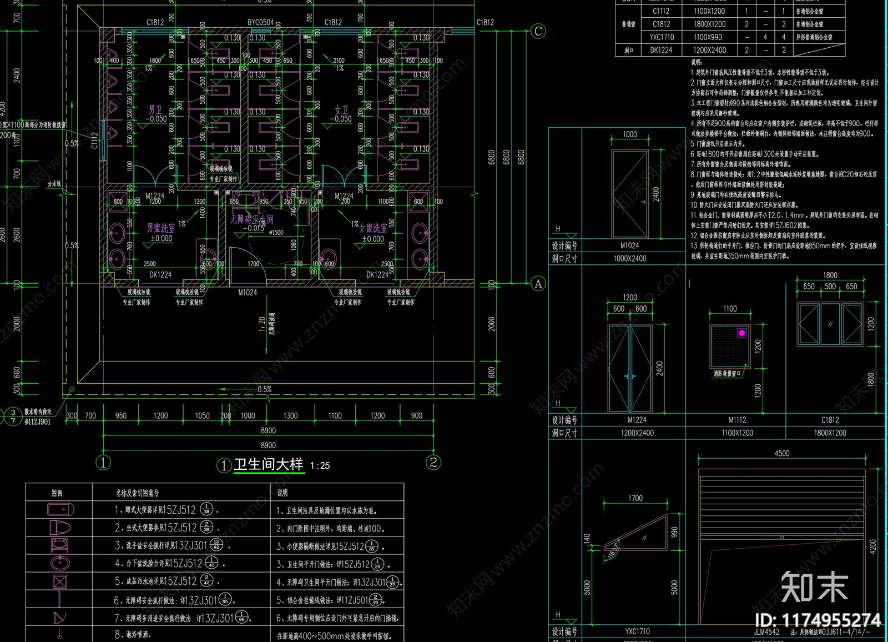The width and height of the screenshot is (888, 642).
Task: Click note '9.落地玻璃门均在视线高度设醒目警示标志'
Action: [736, 195]
